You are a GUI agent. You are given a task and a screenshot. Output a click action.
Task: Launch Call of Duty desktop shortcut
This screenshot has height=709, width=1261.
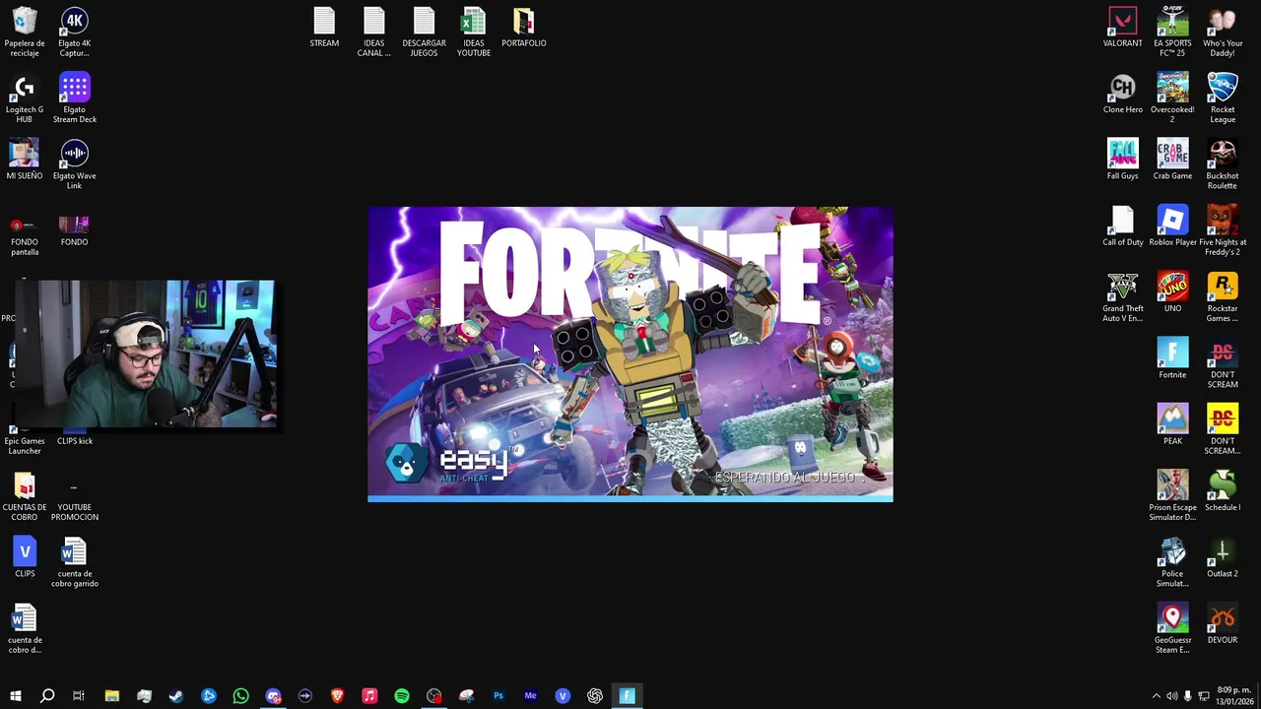coord(1122,226)
